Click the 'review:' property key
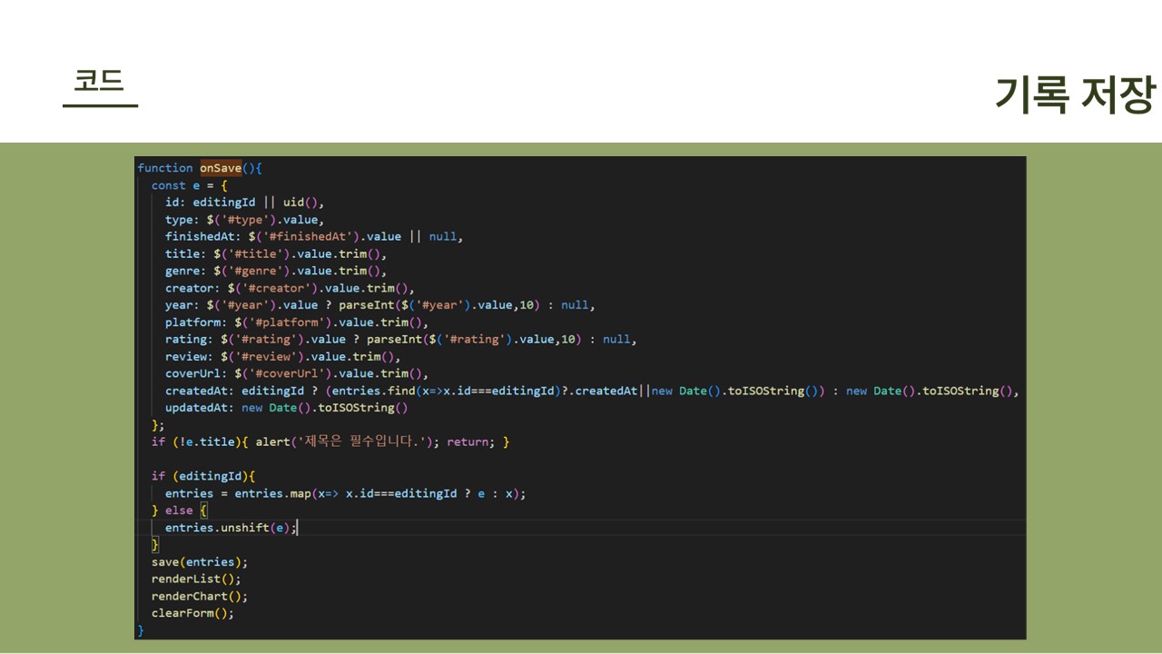The width and height of the screenshot is (1162, 654). [x=189, y=357]
